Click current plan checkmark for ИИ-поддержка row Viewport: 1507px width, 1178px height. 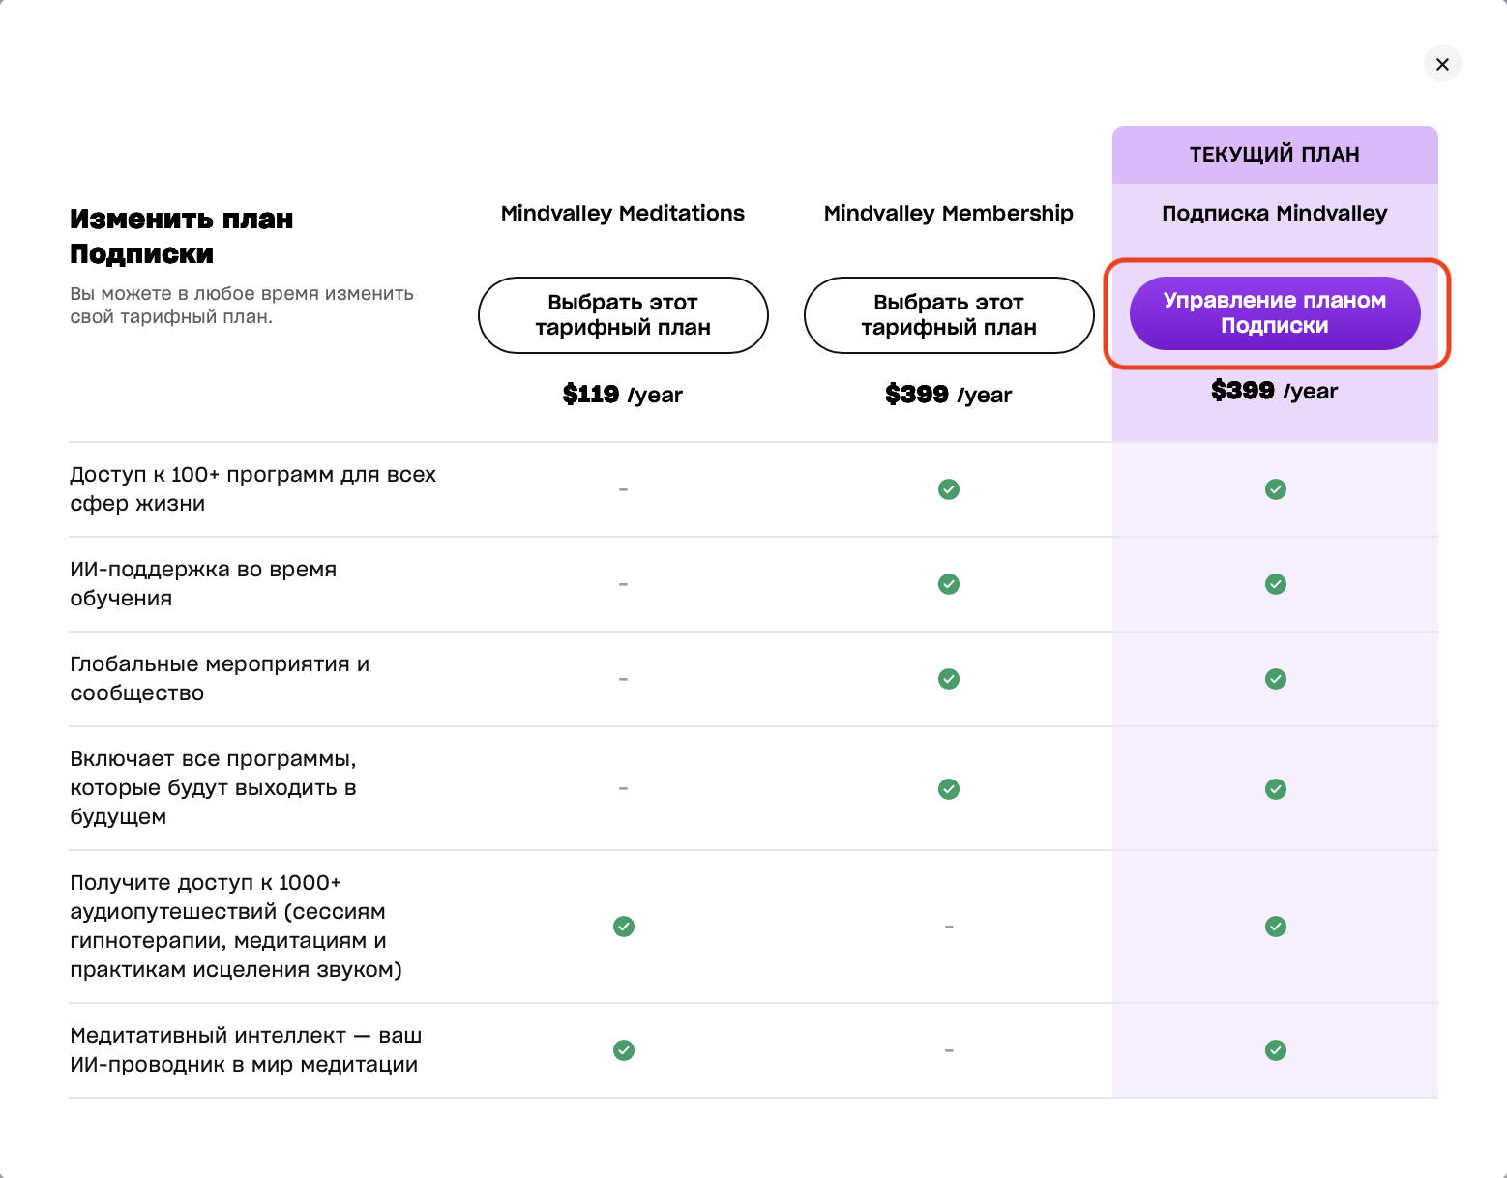(1276, 584)
